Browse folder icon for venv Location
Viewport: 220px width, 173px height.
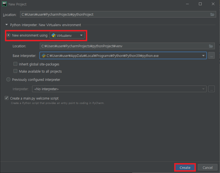[211, 46]
